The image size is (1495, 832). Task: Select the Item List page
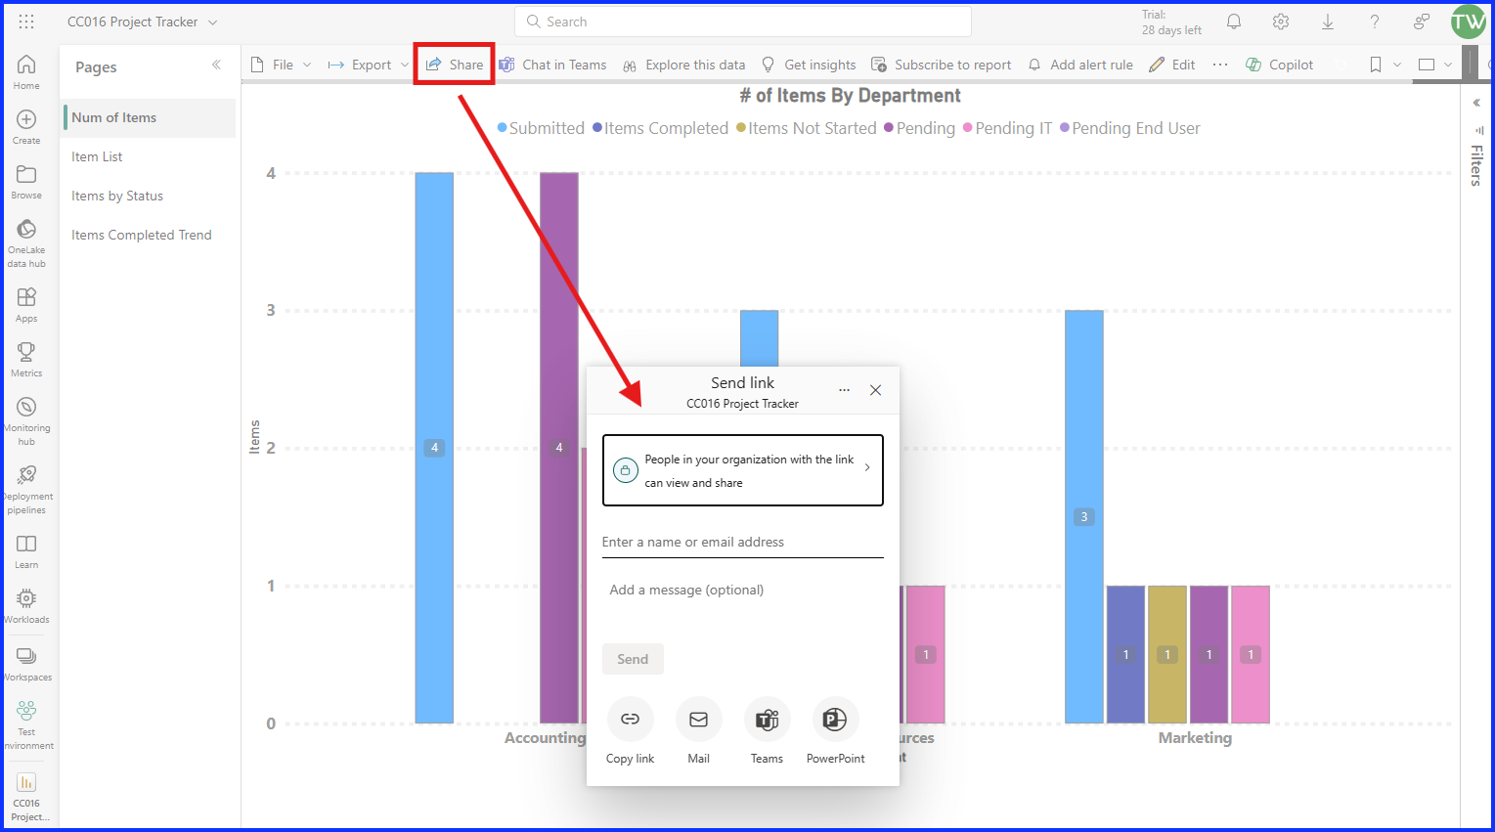click(x=97, y=156)
